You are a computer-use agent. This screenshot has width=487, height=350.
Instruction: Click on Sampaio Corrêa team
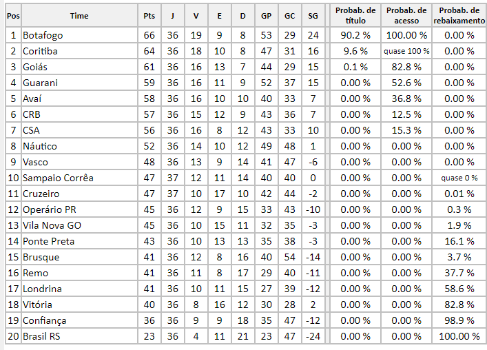coord(58,178)
